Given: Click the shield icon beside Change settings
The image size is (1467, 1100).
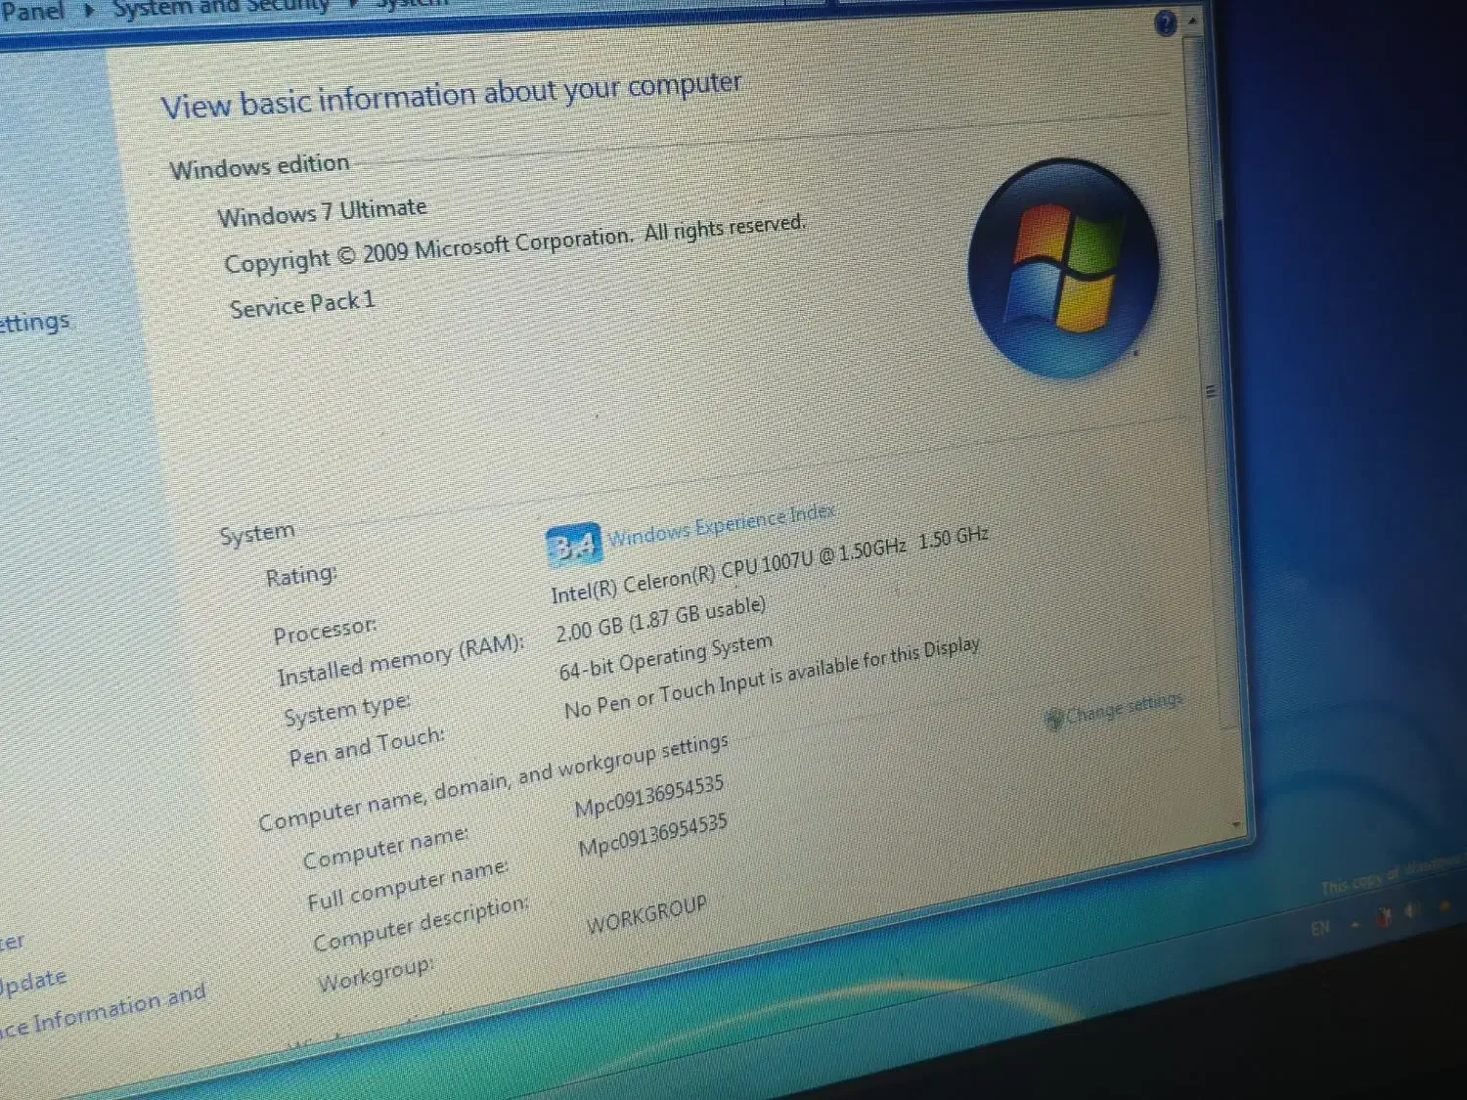Looking at the screenshot, I should [1053, 720].
